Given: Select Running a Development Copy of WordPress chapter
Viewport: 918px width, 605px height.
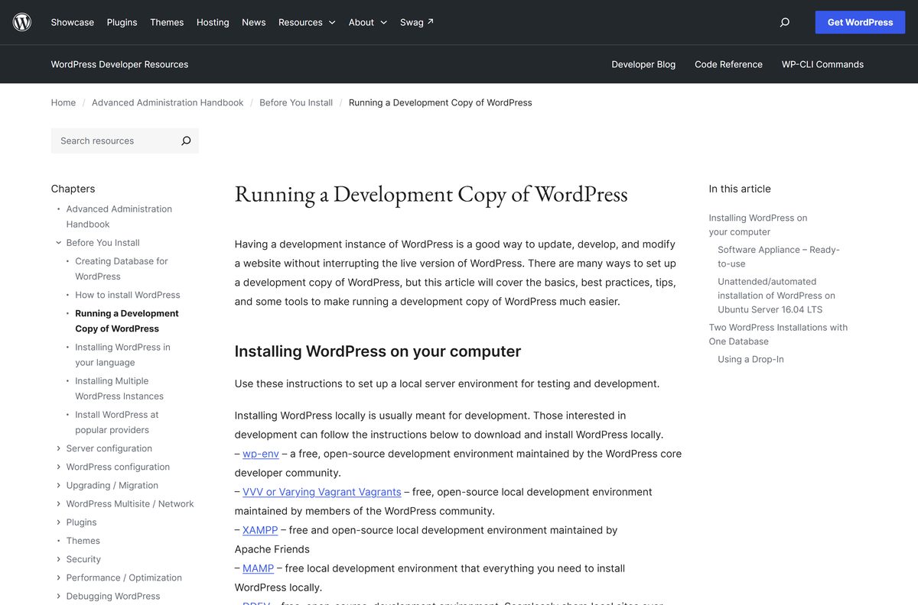Looking at the screenshot, I should tap(127, 321).
